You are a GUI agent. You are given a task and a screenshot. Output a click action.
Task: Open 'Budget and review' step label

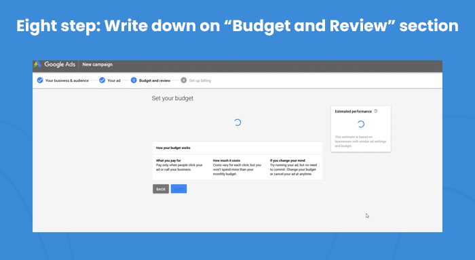point(155,81)
